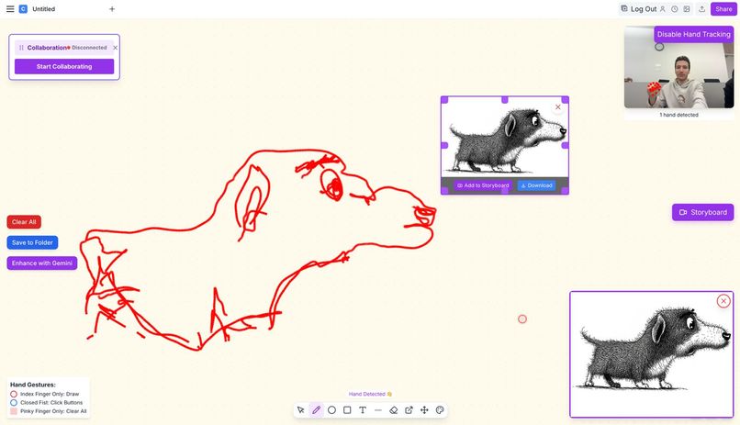
Task: Click the Collaboration panel drag handle
Action: [21, 48]
